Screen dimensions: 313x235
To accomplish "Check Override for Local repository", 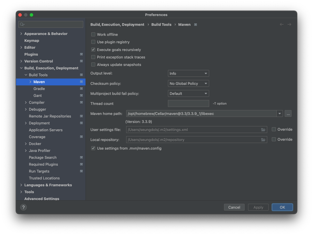I will (x=274, y=139).
